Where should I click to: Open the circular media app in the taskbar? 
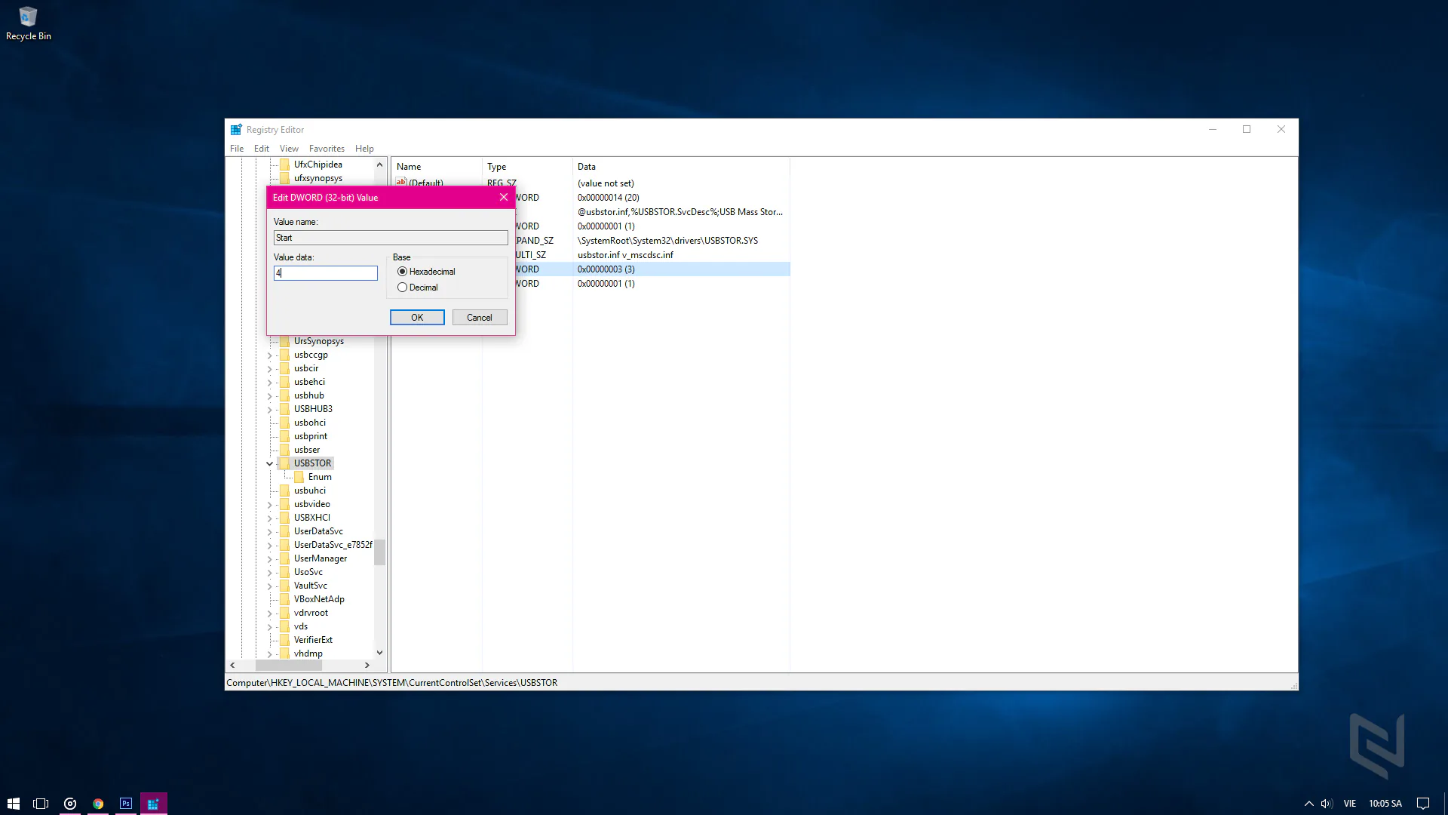[x=70, y=804]
